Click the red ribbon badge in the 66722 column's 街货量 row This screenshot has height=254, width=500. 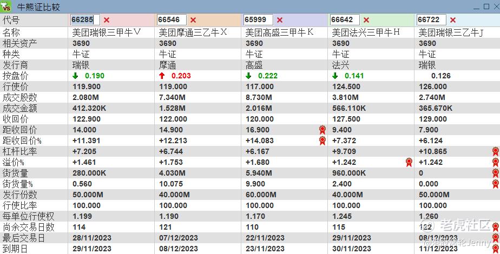(x=496, y=173)
